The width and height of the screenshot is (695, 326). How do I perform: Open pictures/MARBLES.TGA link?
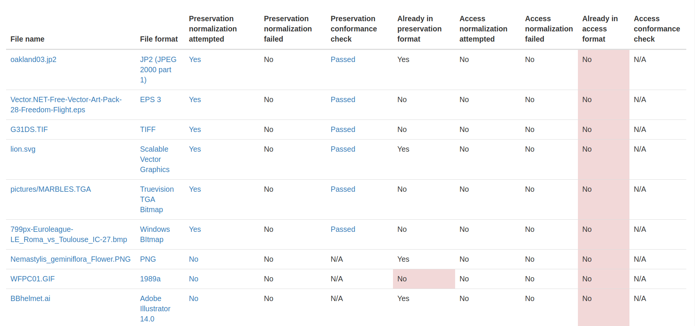click(50, 189)
